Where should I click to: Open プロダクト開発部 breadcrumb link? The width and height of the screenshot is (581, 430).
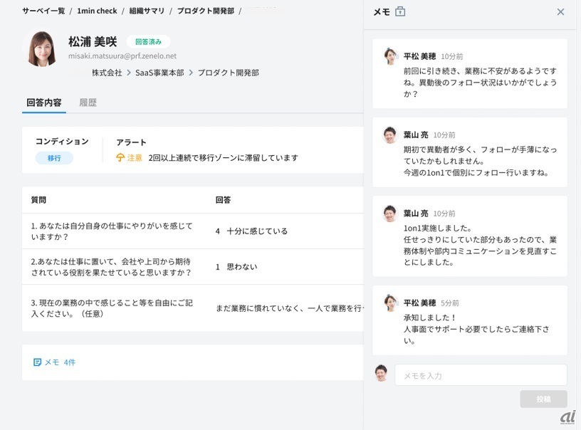point(206,11)
